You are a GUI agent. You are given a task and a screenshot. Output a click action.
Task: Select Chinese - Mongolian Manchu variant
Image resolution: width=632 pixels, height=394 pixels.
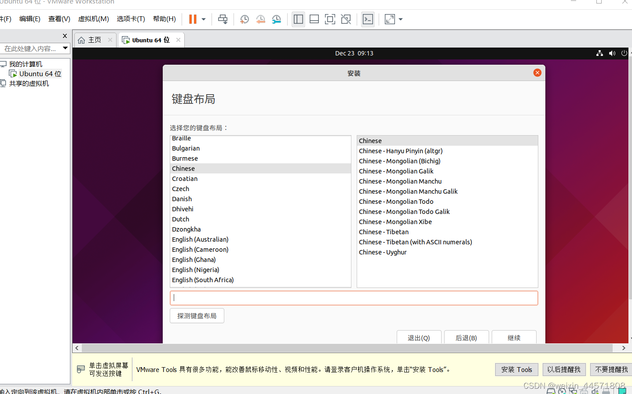(447, 181)
